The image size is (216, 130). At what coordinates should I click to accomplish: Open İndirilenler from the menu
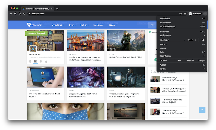pyautogui.click(x=182, y=31)
